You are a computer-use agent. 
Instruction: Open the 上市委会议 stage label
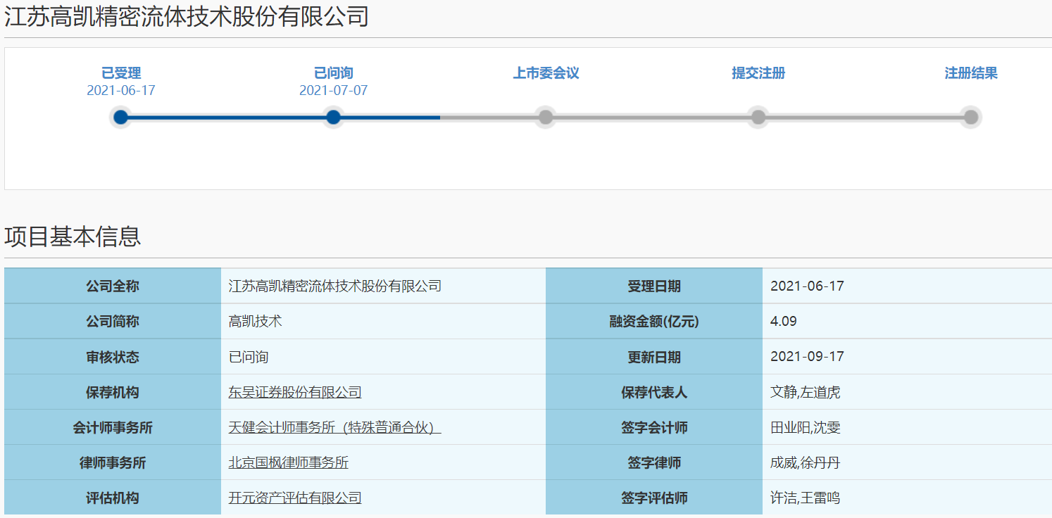click(546, 73)
